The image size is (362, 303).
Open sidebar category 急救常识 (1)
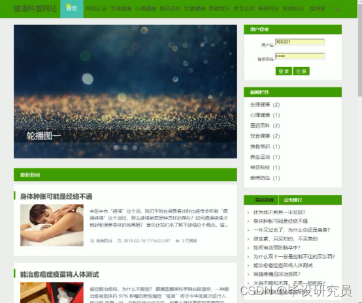(x=265, y=147)
